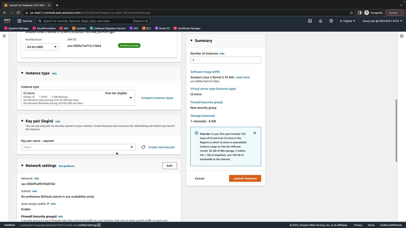This screenshot has width=406, height=228.
Task: Open a new browser tab
Action: (57, 5)
